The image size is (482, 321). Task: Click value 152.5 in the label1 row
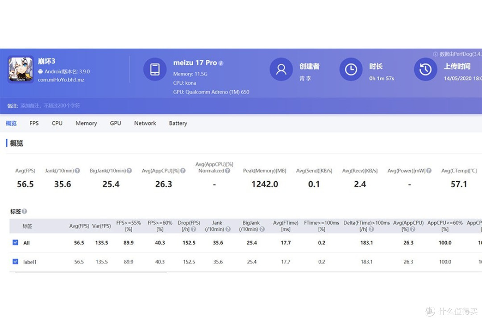pyautogui.click(x=189, y=262)
